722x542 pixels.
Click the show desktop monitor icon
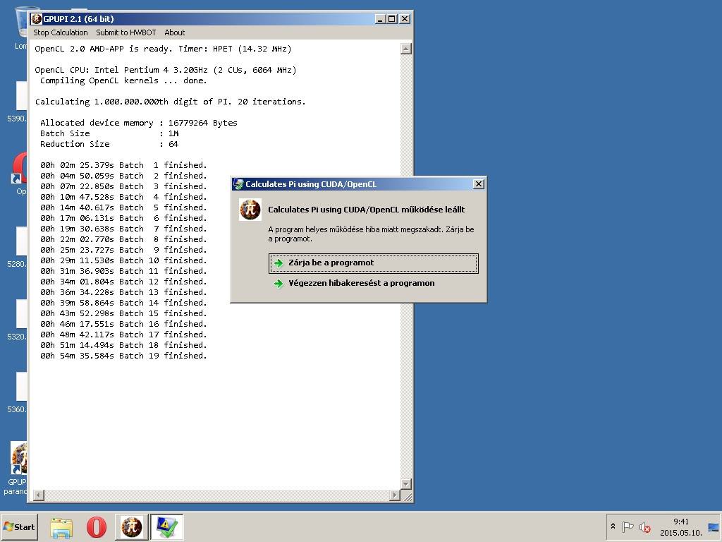click(x=714, y=528)
